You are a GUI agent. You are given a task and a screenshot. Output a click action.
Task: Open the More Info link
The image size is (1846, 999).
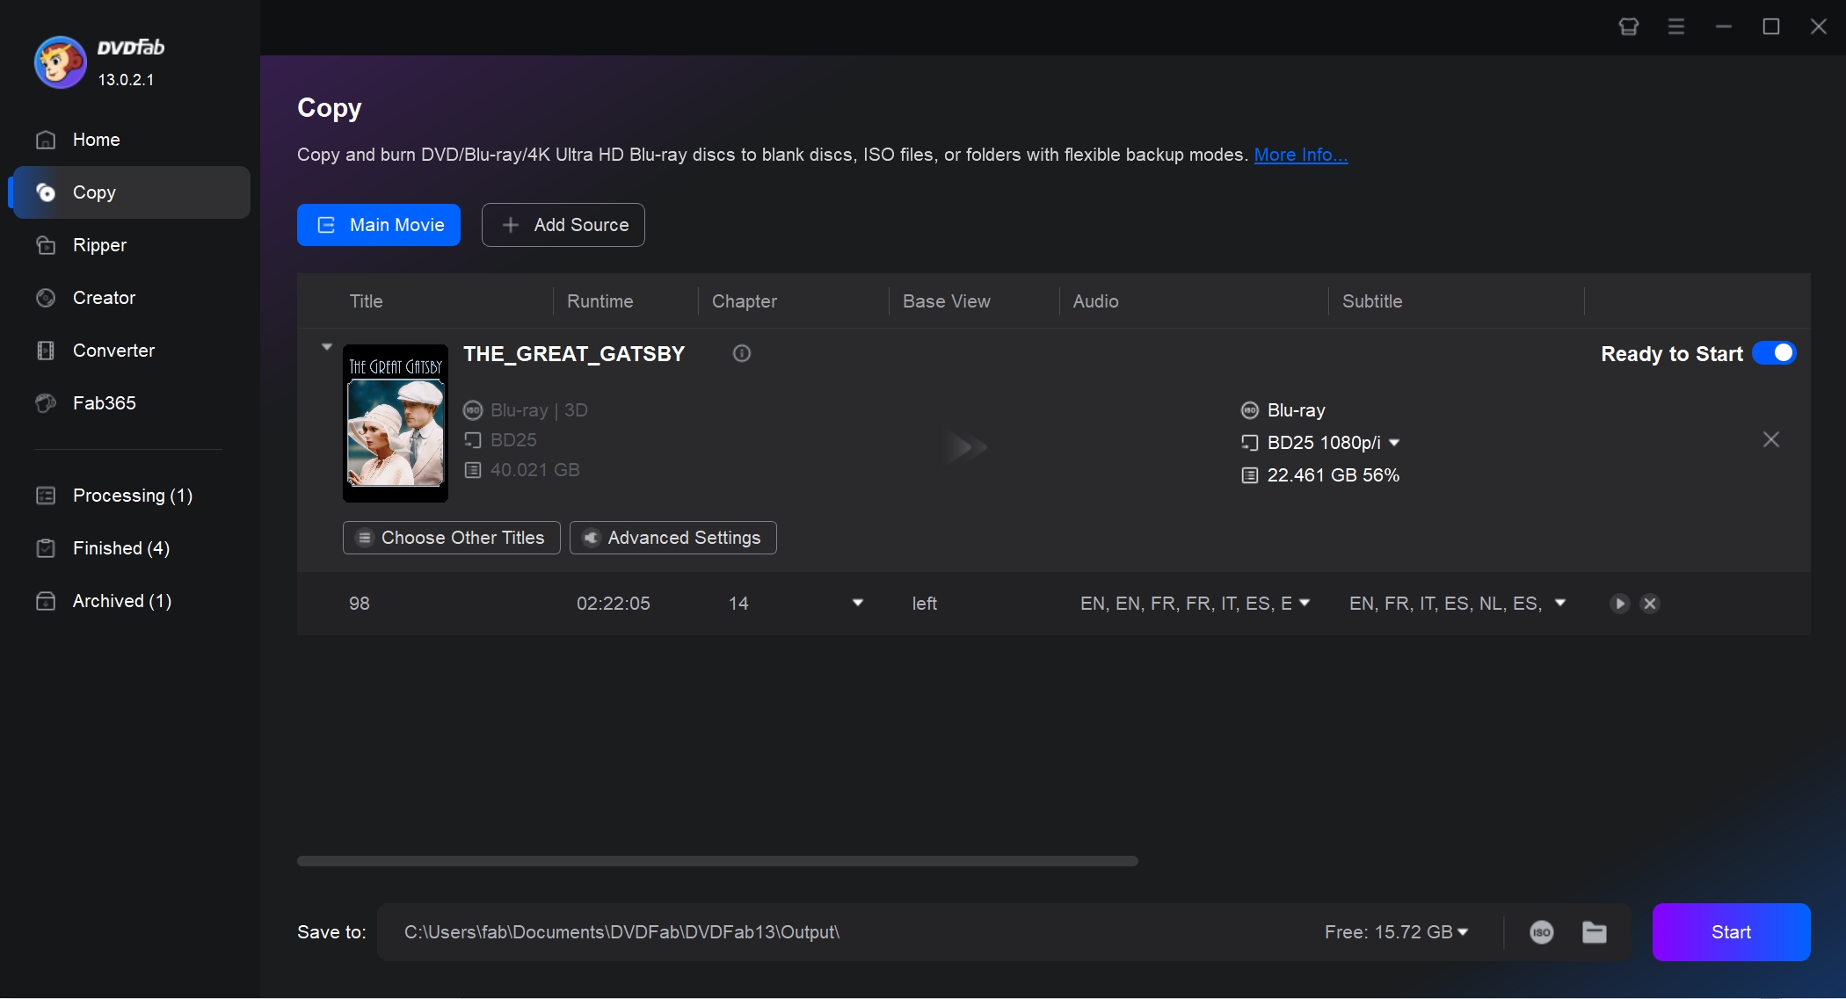tap(1300, 155)
